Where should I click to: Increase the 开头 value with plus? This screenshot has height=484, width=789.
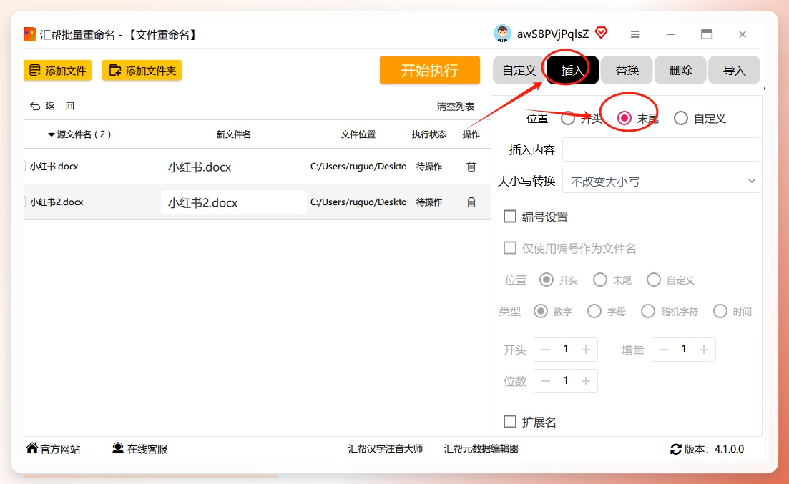586,349
